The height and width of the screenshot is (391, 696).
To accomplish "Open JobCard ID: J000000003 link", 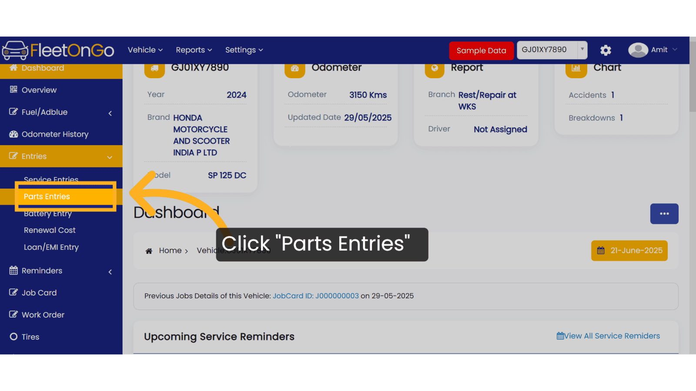I will coord(316,296).
